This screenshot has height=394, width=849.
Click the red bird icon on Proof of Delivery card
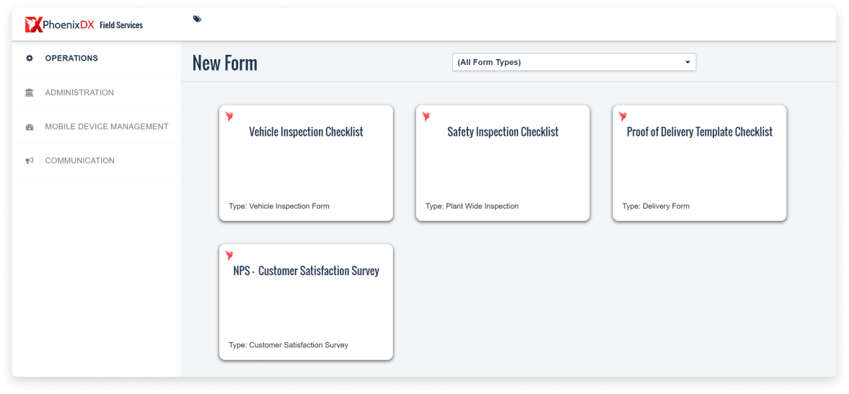click(x=623, y=116)
